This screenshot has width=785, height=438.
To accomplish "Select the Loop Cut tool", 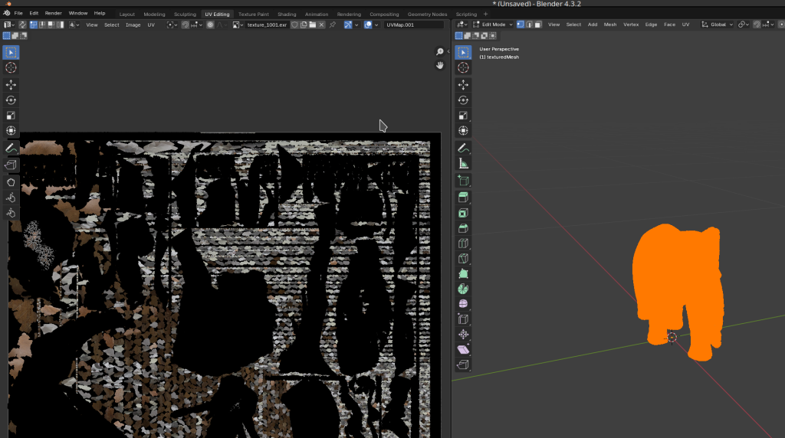I will (463, 244).
